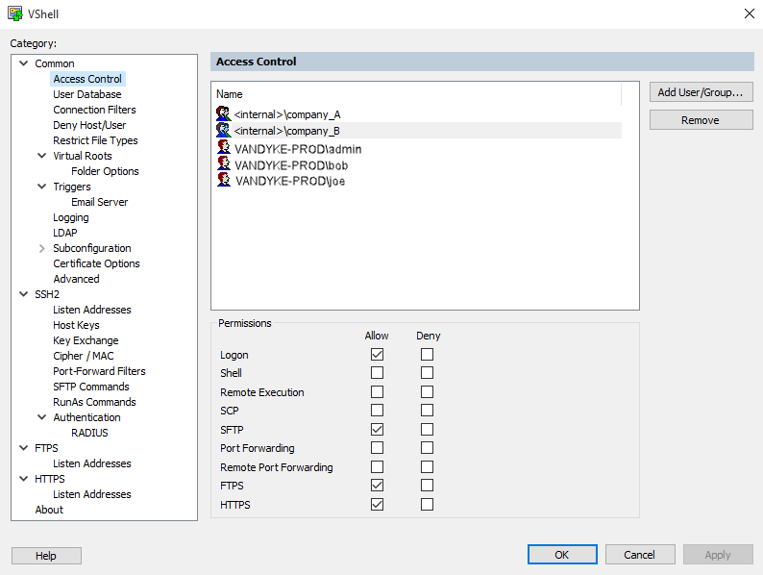Expand the Subconfiguration tree node
Viewport: 763px width, 575px height.
(x=41, y=248)
